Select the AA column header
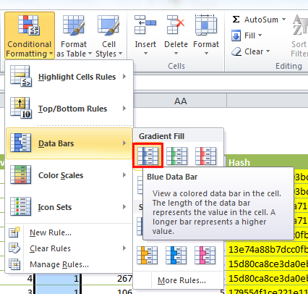This screenshot has width=308, height=294. [x=180, y=101]
